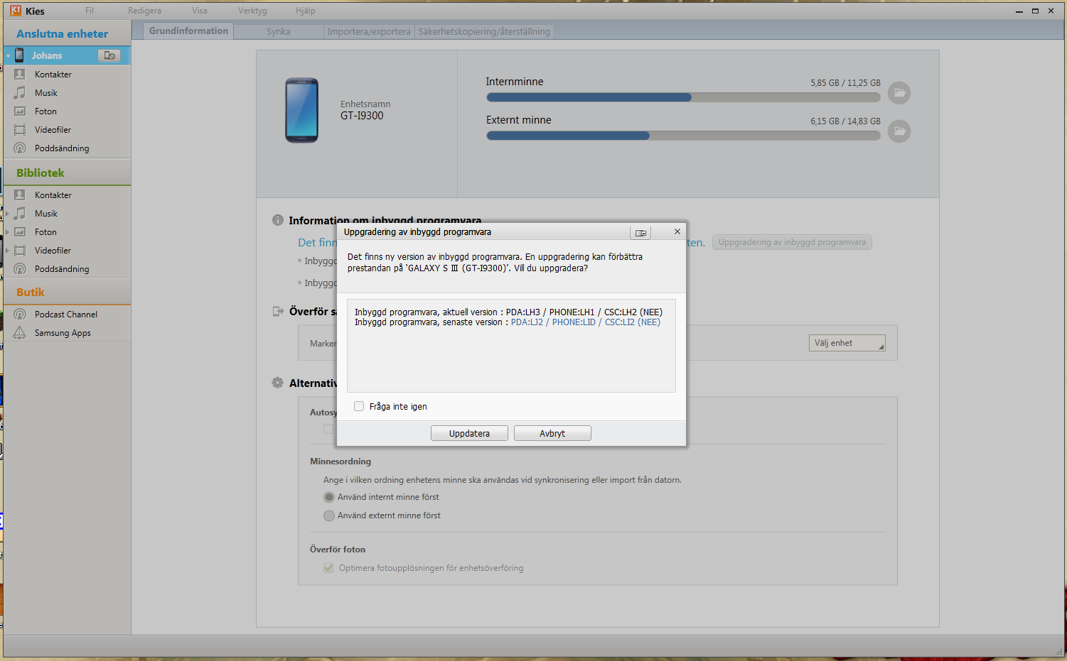The image size is (1067, 661).
Task: Click the Butik section header
Action: coord(31,292)
